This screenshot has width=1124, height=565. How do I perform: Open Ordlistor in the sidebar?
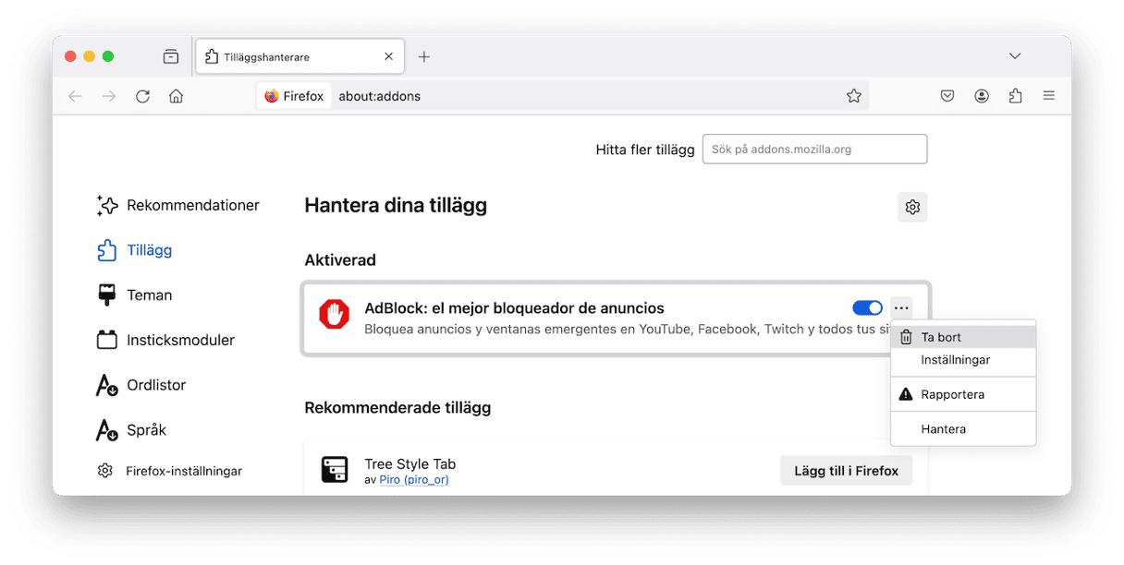[x=140, y=385]
